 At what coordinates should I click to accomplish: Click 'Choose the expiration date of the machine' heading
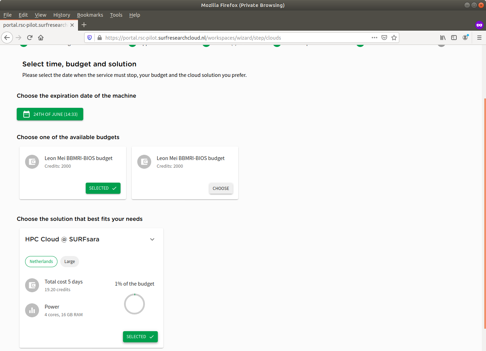76,96
